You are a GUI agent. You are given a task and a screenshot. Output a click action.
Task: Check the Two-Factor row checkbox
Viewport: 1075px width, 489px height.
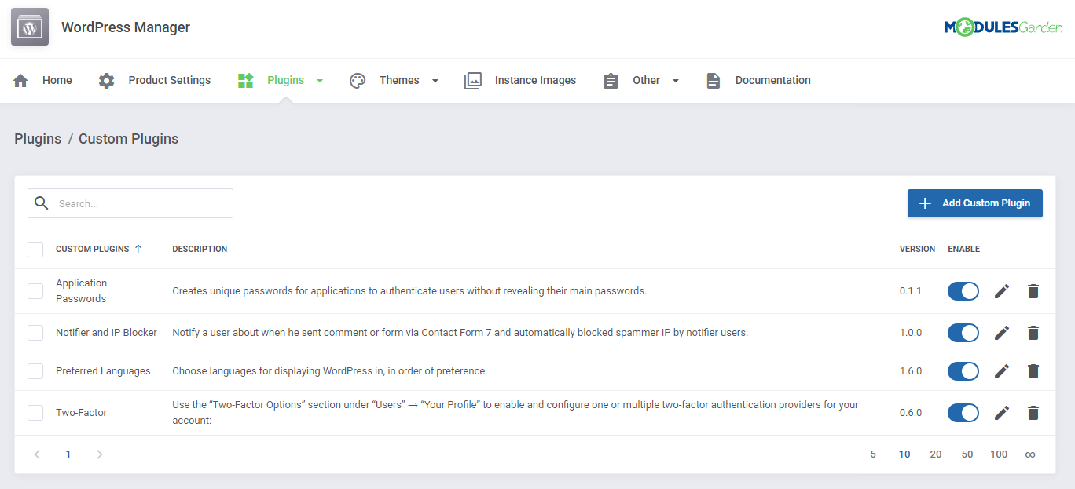click(35, 412)
